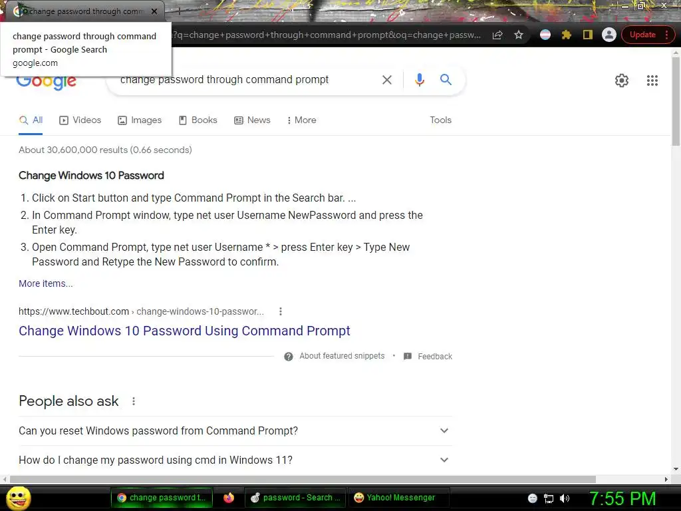
Task: Open Change Windows 10 Password Using Command Prompt result
Action: (184, 331)
